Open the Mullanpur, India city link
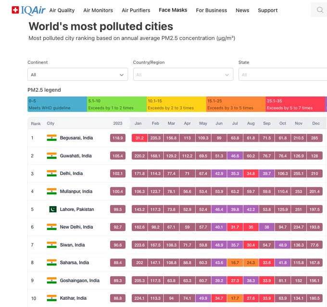Viewport: 327px width, 307px height. point(76,192)
